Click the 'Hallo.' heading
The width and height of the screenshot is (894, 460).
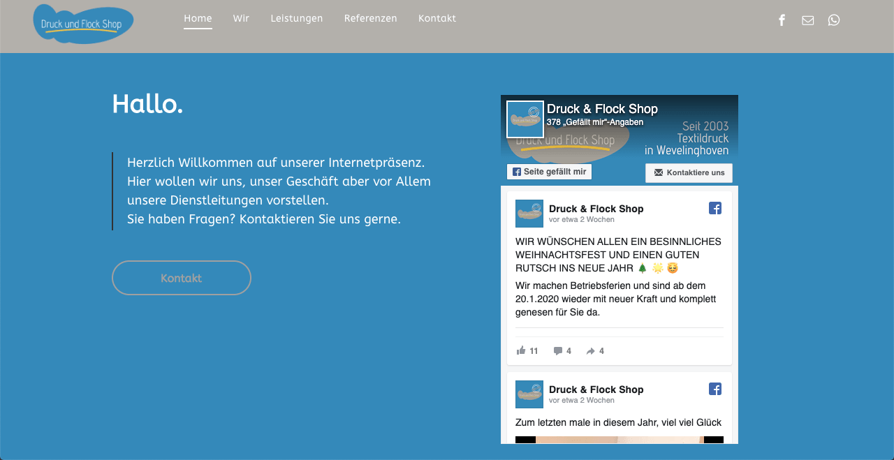147,104
